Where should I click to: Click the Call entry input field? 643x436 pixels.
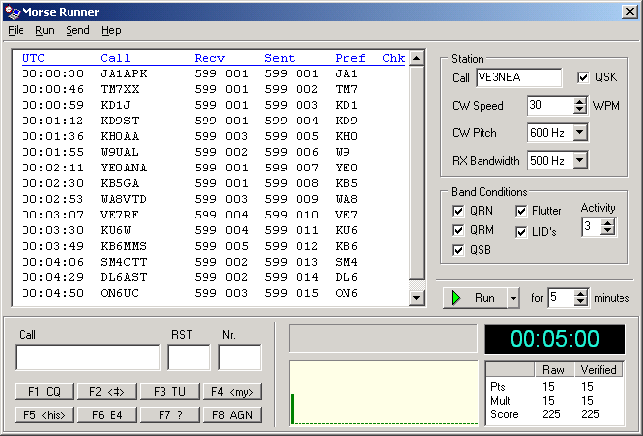87,358
